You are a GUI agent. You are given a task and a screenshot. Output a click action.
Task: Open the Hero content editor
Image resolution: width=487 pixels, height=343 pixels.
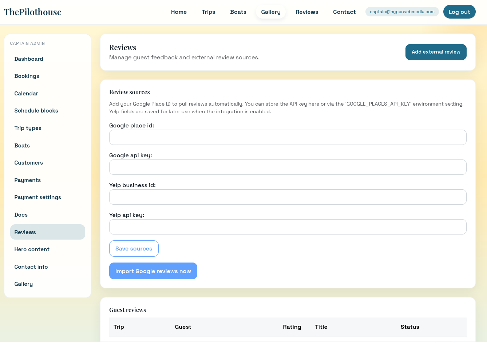pyautogui.click(x=32, y=249)
